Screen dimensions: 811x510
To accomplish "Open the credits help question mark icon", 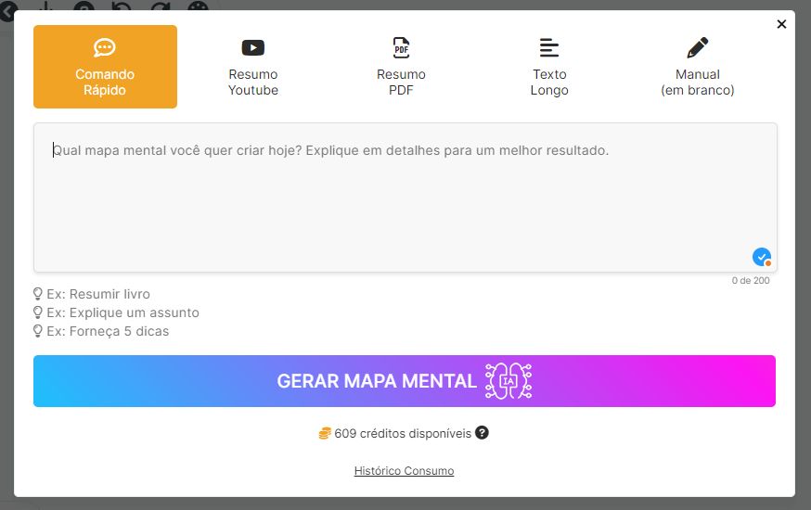I will 482,432.
